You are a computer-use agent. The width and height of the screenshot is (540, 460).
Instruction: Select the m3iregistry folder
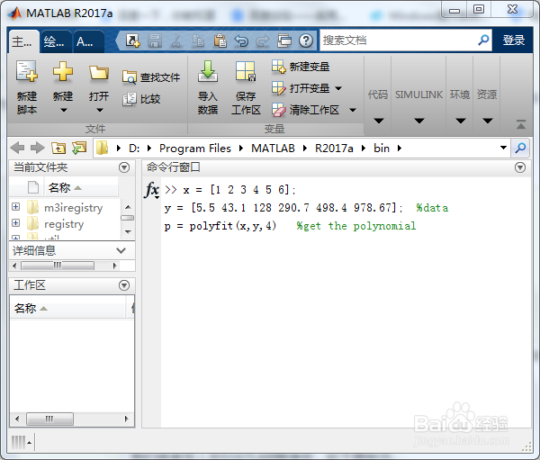tap(73, 208)
